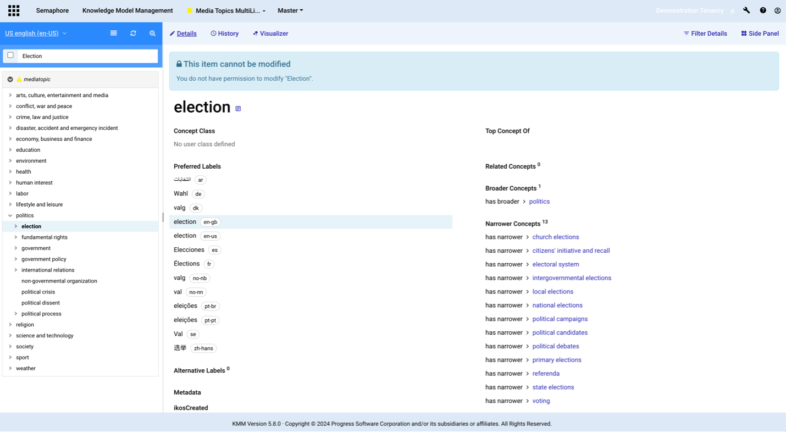
Task: Switch to the History tab
Action: point(225,34)
